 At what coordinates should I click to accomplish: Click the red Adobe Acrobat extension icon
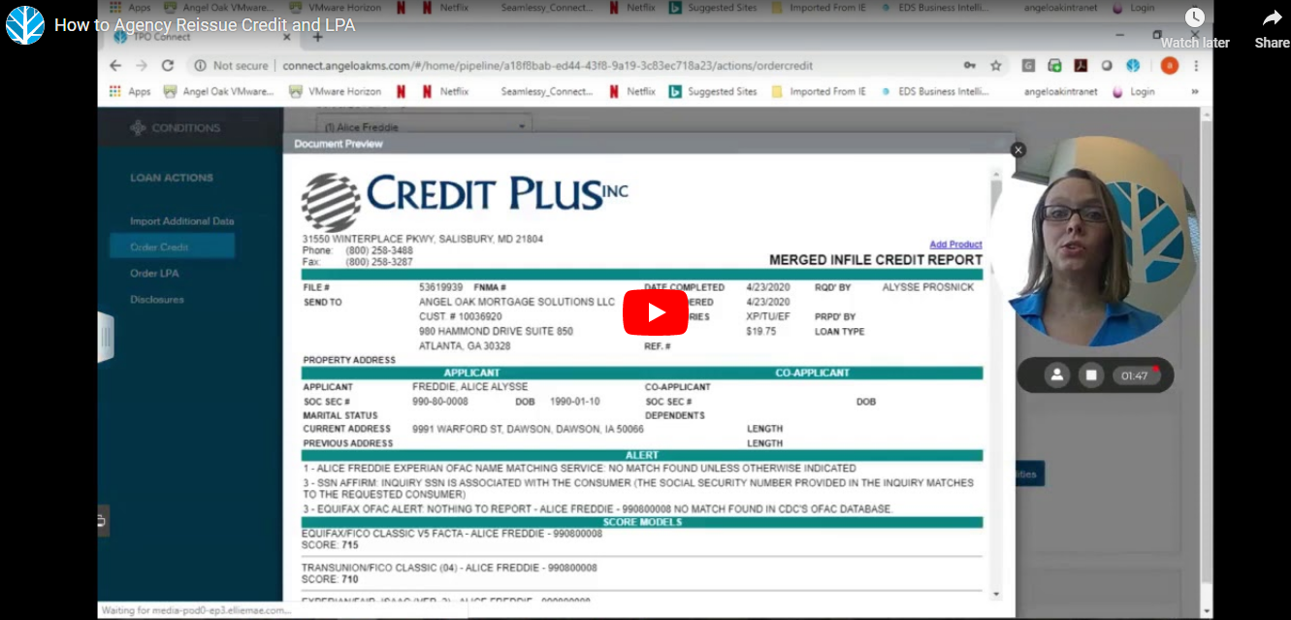[x=1081, y=66]
